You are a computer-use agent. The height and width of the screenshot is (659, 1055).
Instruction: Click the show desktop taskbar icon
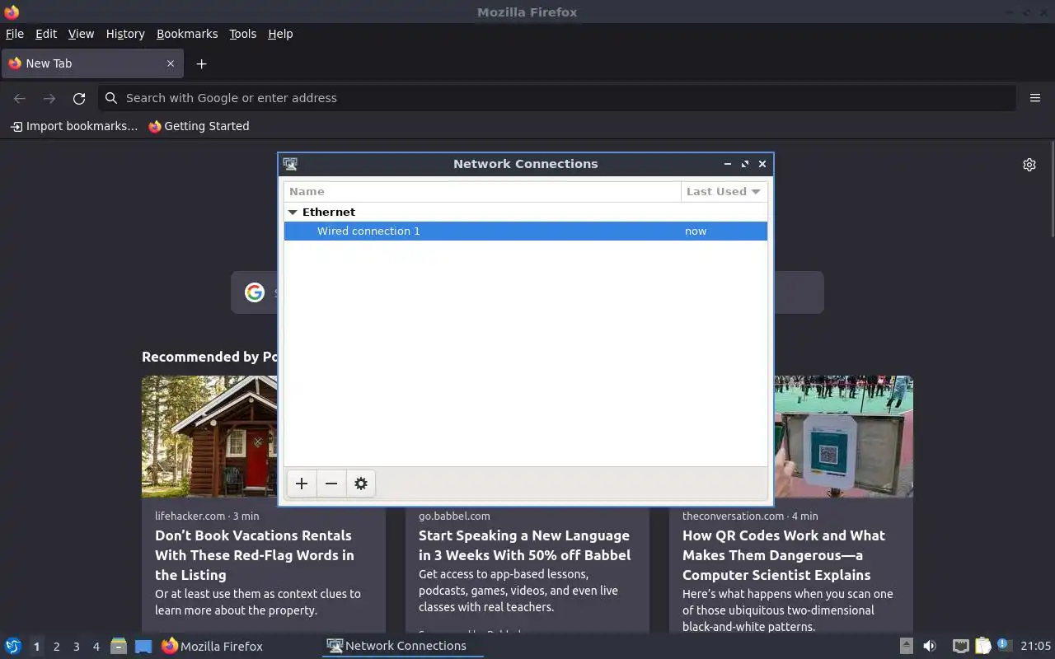pyautogui.click(x=143, y=646)
